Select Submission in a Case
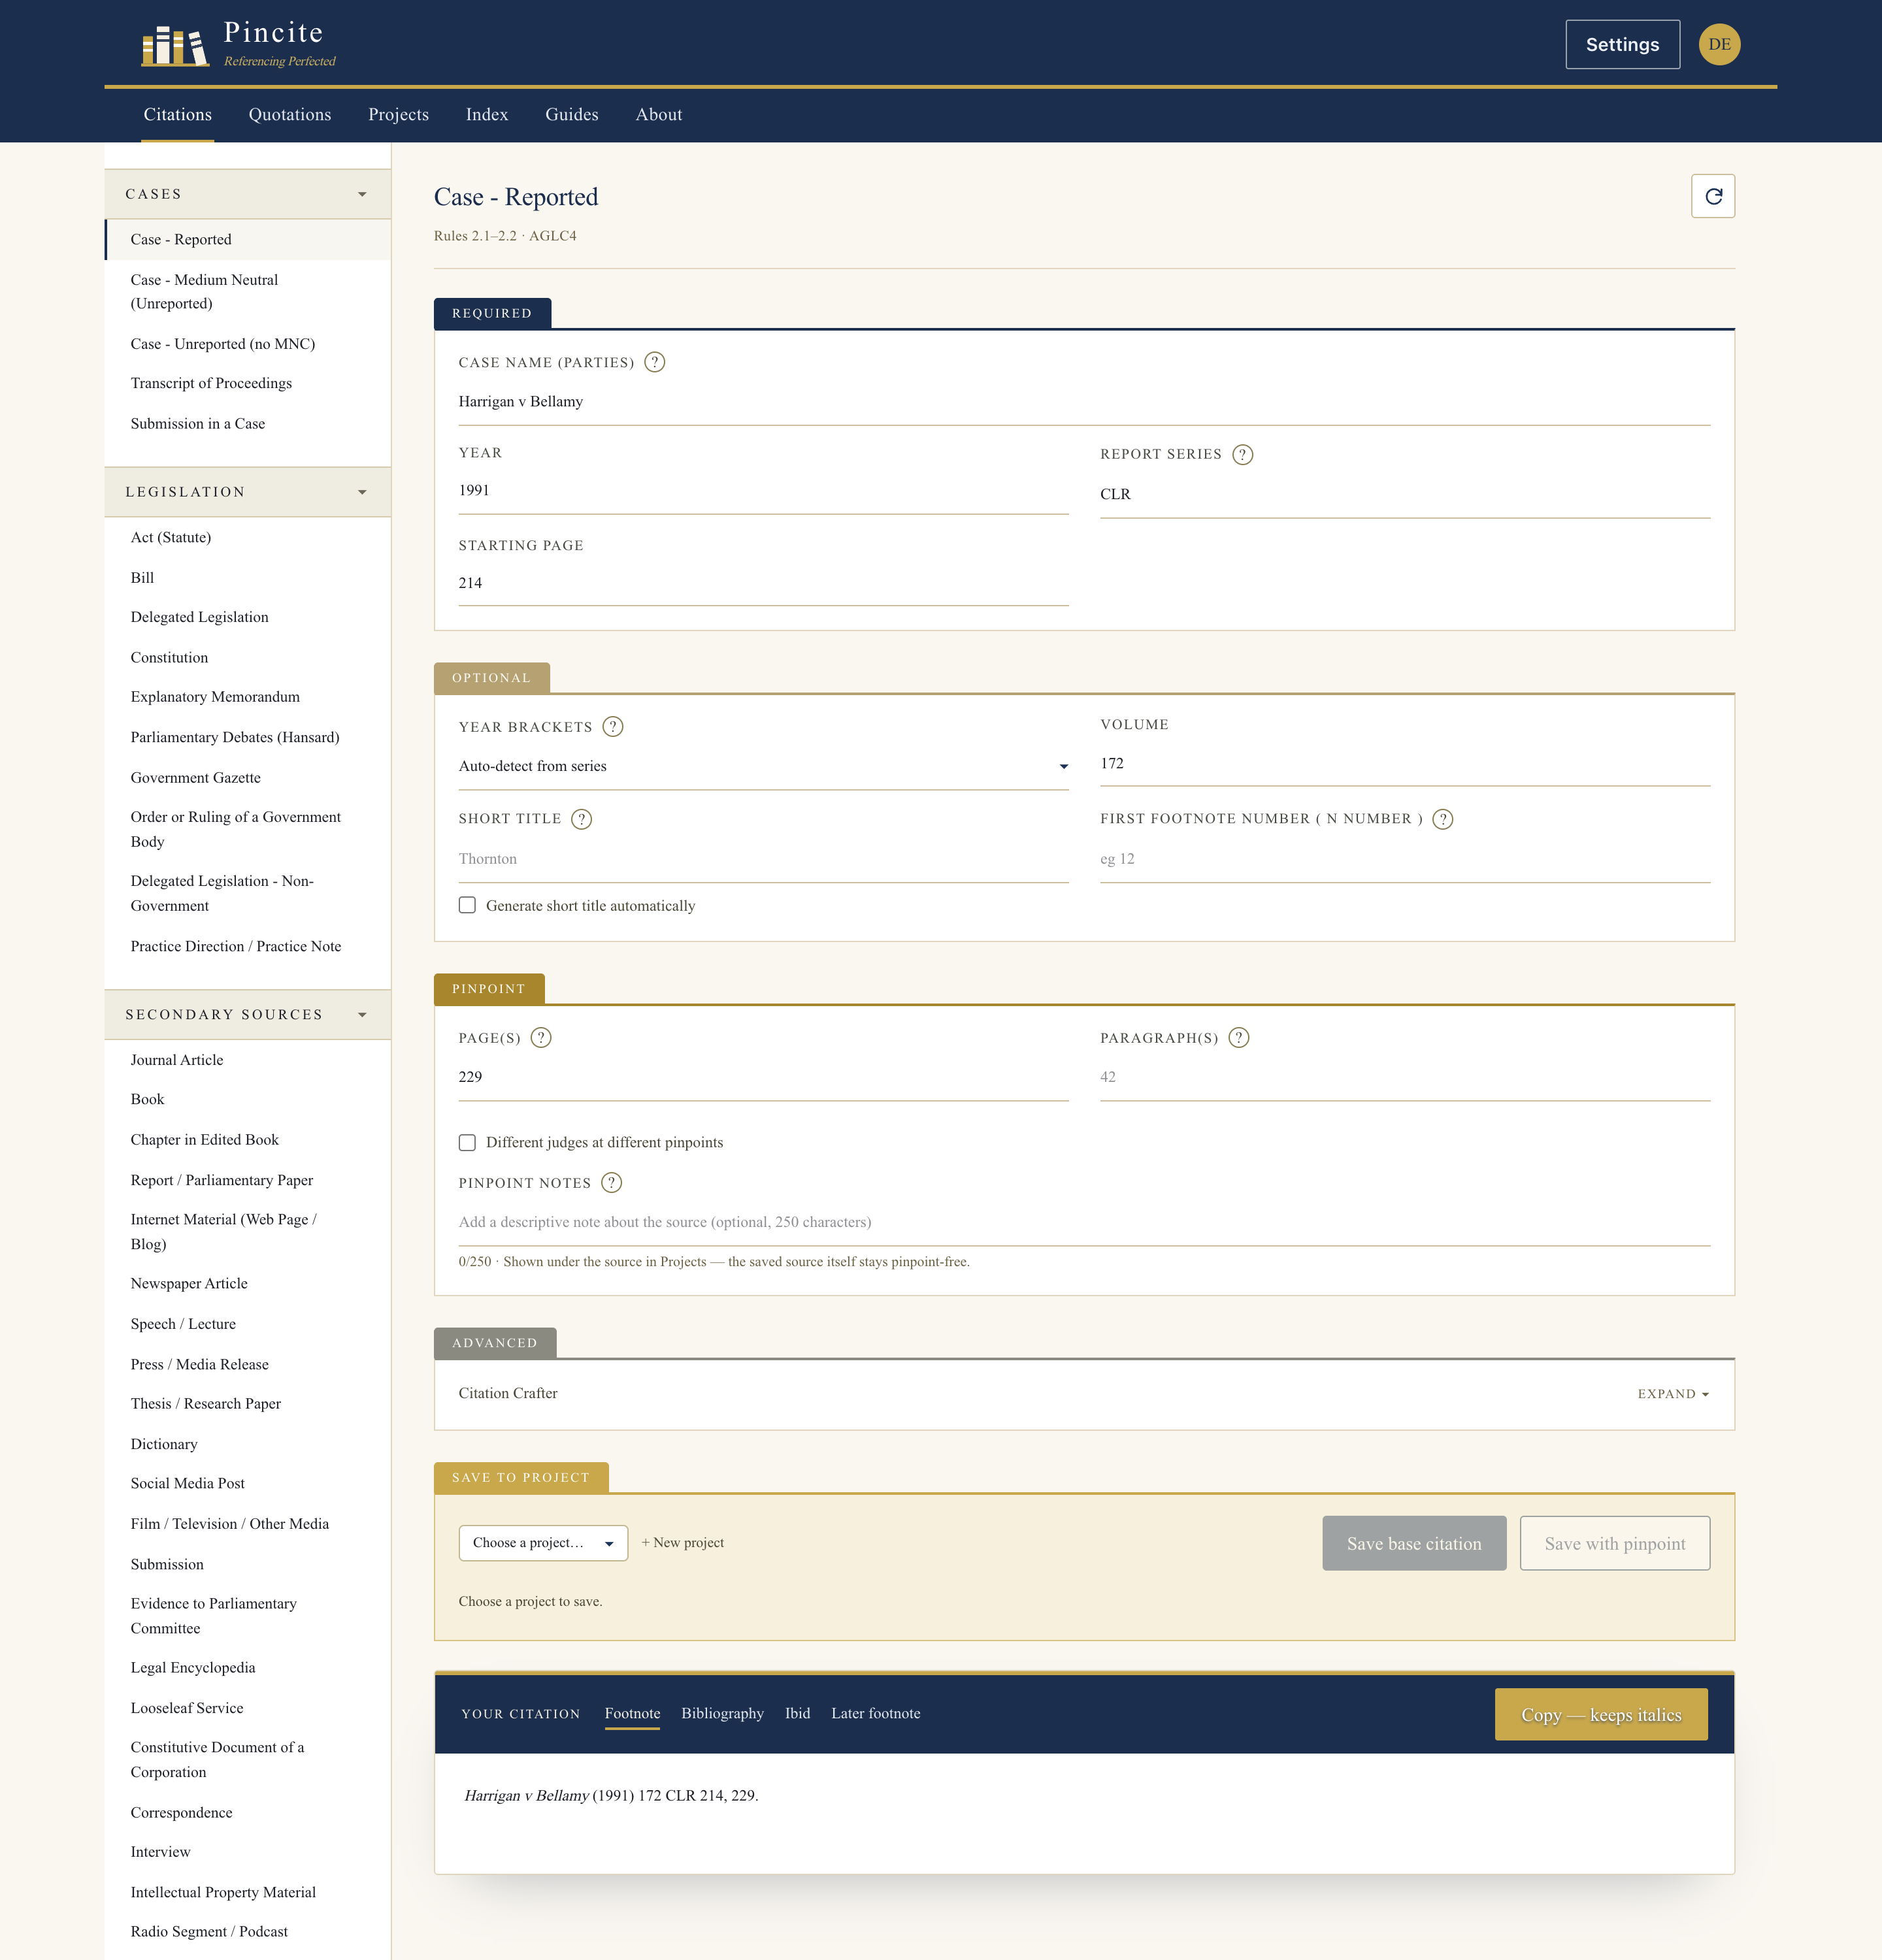The image size is (1882, 1960). pos(248,424)
